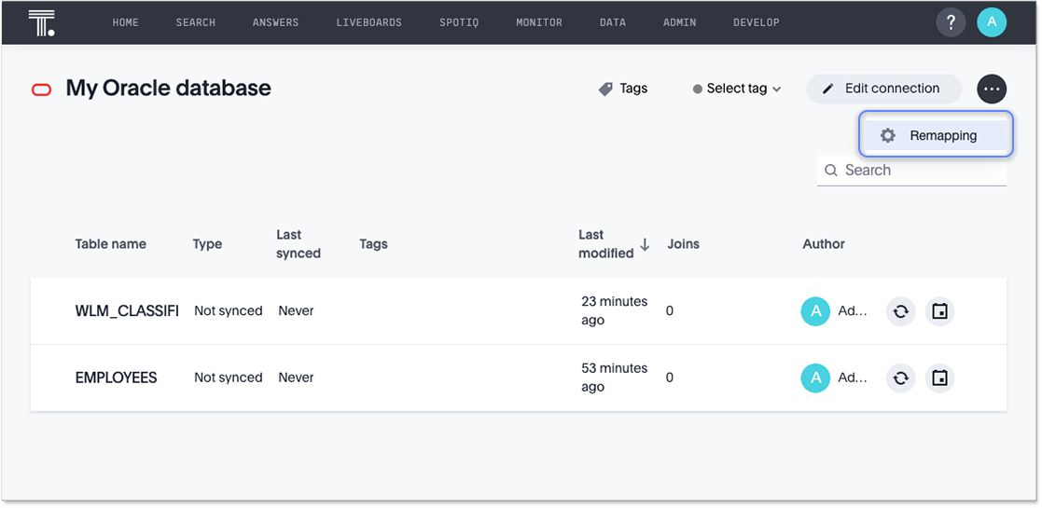Open the EMPLOYEES table
Image resolution: width=1042 pixels, height=508 pixels.
(116, 378)
